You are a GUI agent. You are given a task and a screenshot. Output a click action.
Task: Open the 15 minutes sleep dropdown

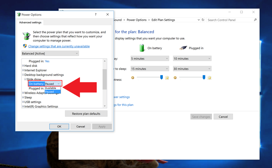coord(150,68)
